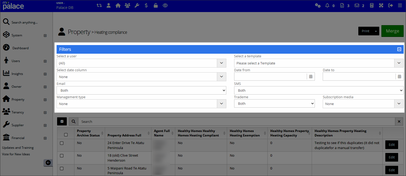406x176 pixels.
Task: Click the transfer arrows icon in top bar
Action: [x=99, y=5]
